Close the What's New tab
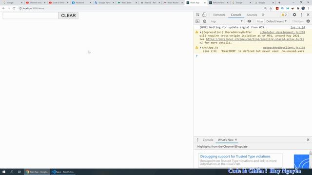312x175 pixels. (x=236, y=140)
